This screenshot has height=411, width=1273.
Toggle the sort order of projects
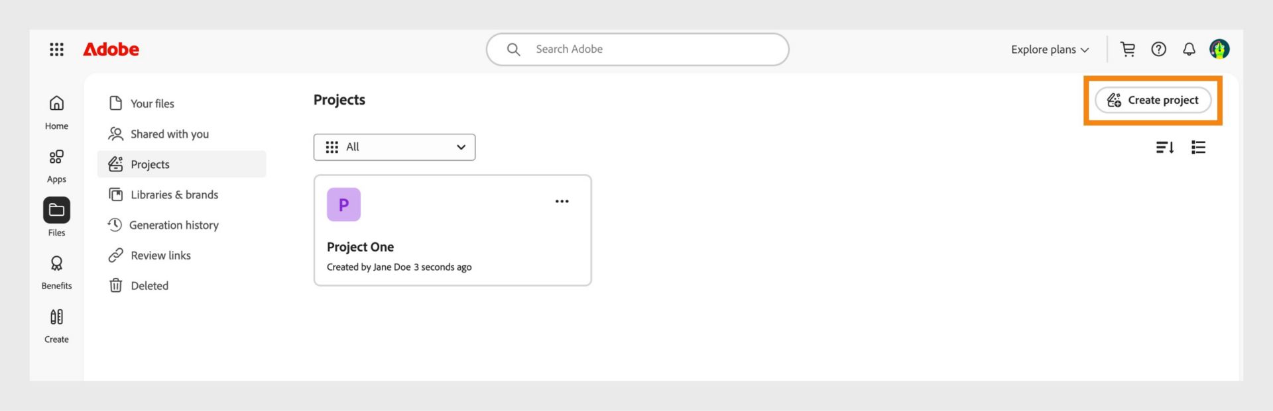1165,147
